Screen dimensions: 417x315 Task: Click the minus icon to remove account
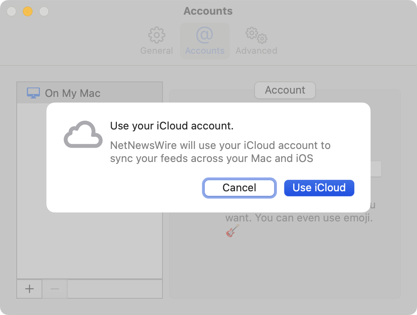pos(55,289)
